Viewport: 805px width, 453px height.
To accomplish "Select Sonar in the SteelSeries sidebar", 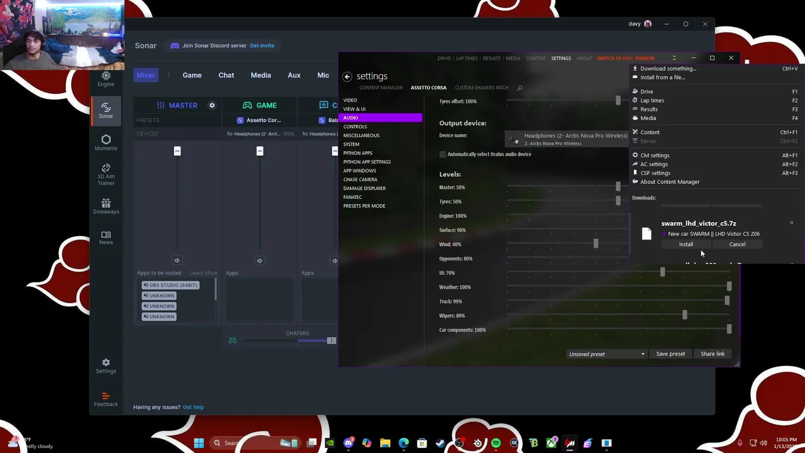I will (x=106, y=111).
